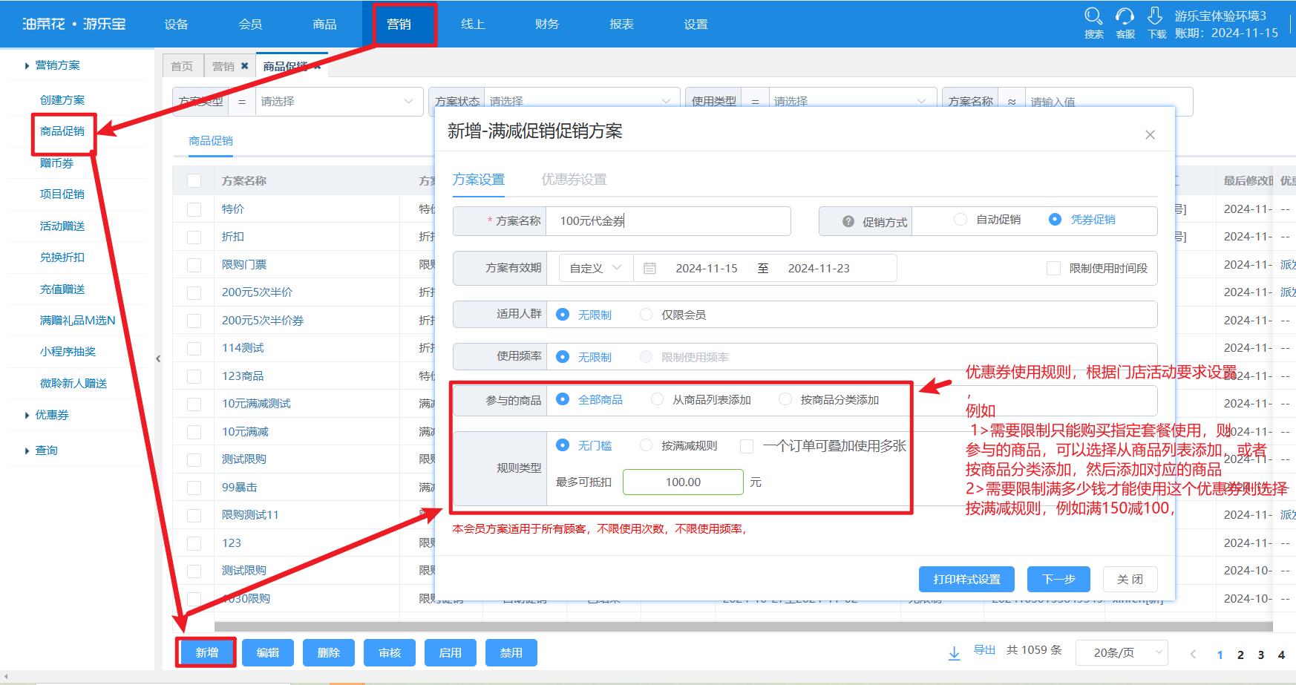This screenshot has height=685, width=1296.
Task: Open the 20条/页 page size dropdown
Action: tap(1122, 653)
